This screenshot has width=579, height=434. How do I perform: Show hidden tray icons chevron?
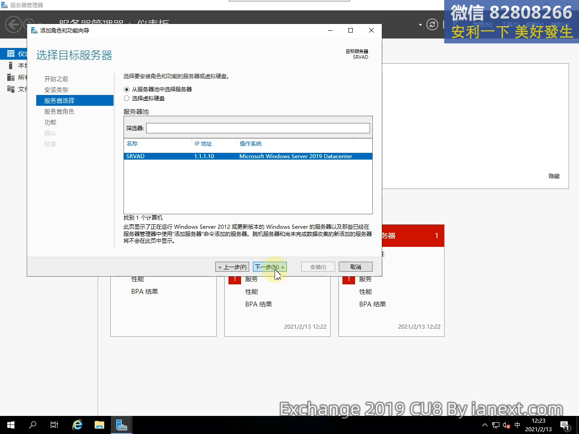pos(485,425)
